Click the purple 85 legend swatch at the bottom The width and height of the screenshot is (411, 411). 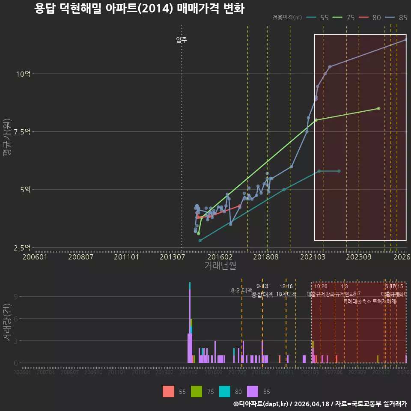point(253,391)
